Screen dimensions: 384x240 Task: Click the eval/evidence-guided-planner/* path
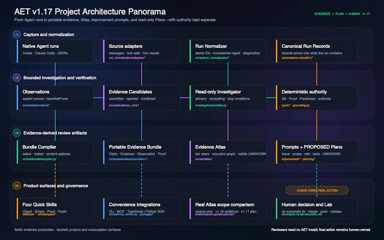[215, 215]
